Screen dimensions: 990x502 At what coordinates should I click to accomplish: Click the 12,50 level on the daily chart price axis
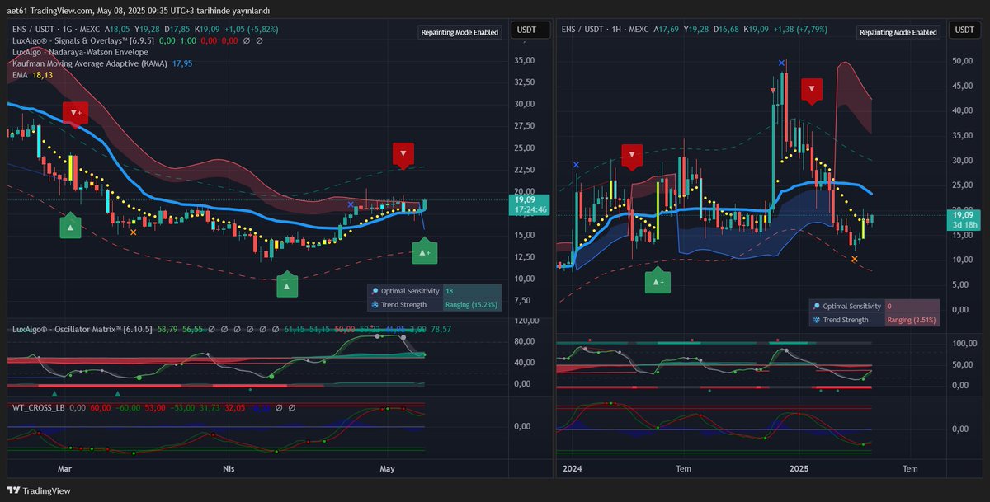[x=525, y=257]
